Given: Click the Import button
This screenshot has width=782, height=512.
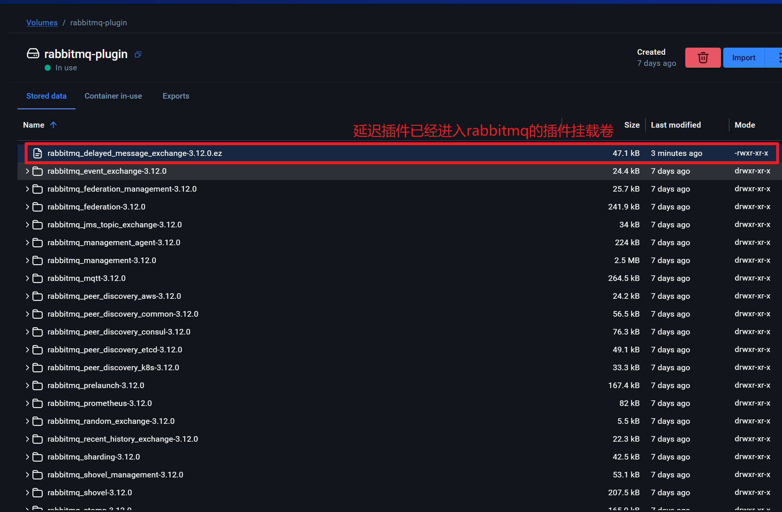Looking at the screenshot, I should [x=744, y=58].
